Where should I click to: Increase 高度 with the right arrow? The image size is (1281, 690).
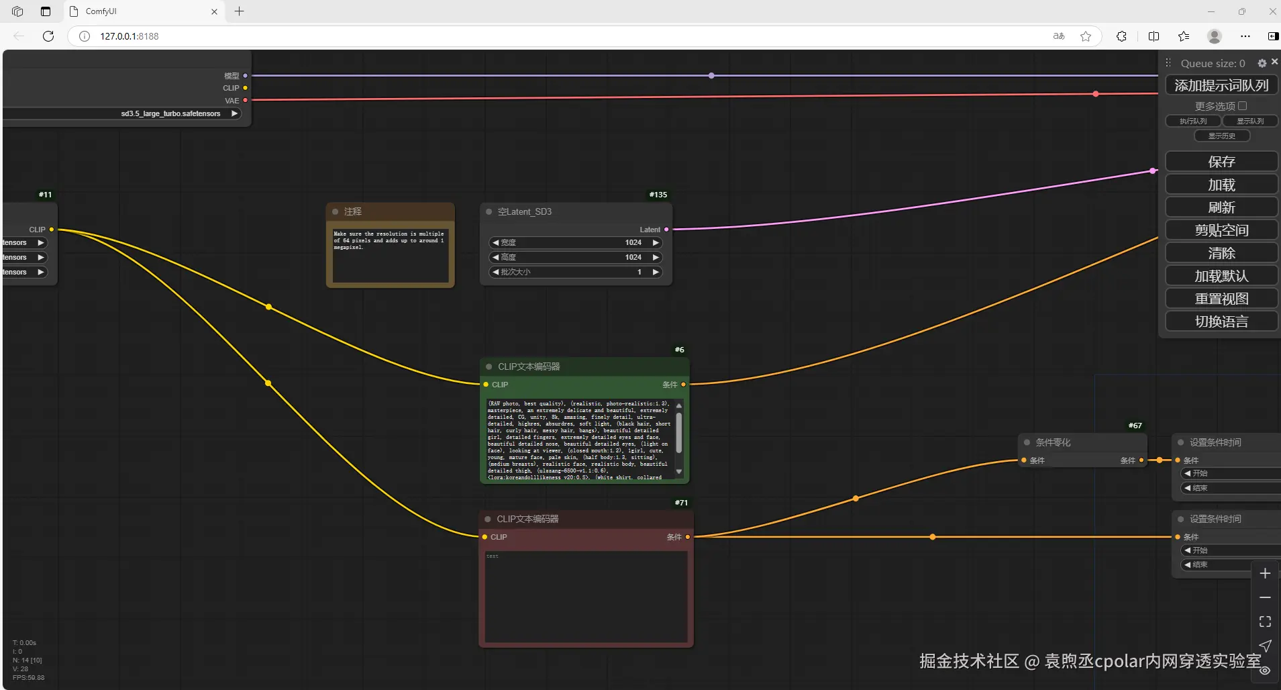coord(656,257)
